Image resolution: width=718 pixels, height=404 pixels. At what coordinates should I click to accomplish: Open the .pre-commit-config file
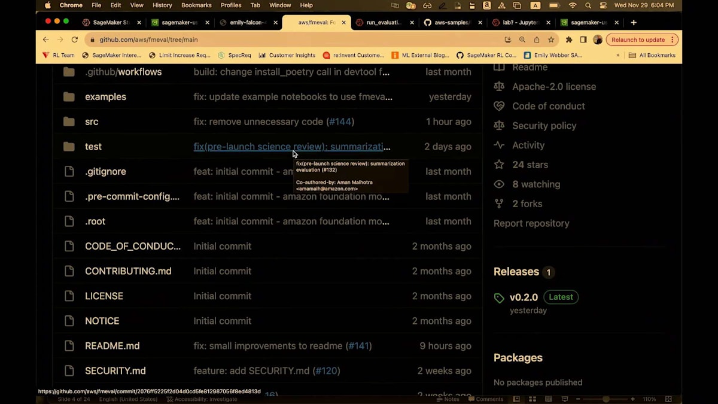point(132,196)
